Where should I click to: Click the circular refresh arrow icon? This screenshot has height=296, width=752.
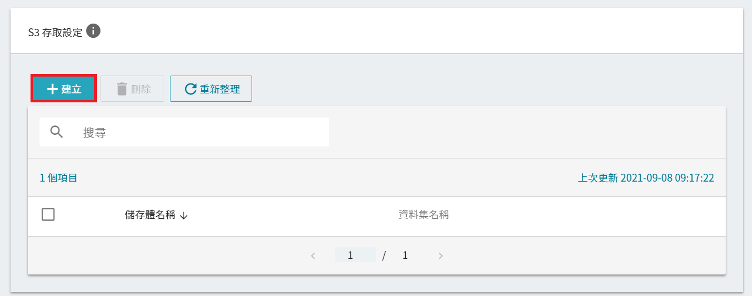pyautogui.click(x=190, y=89)
